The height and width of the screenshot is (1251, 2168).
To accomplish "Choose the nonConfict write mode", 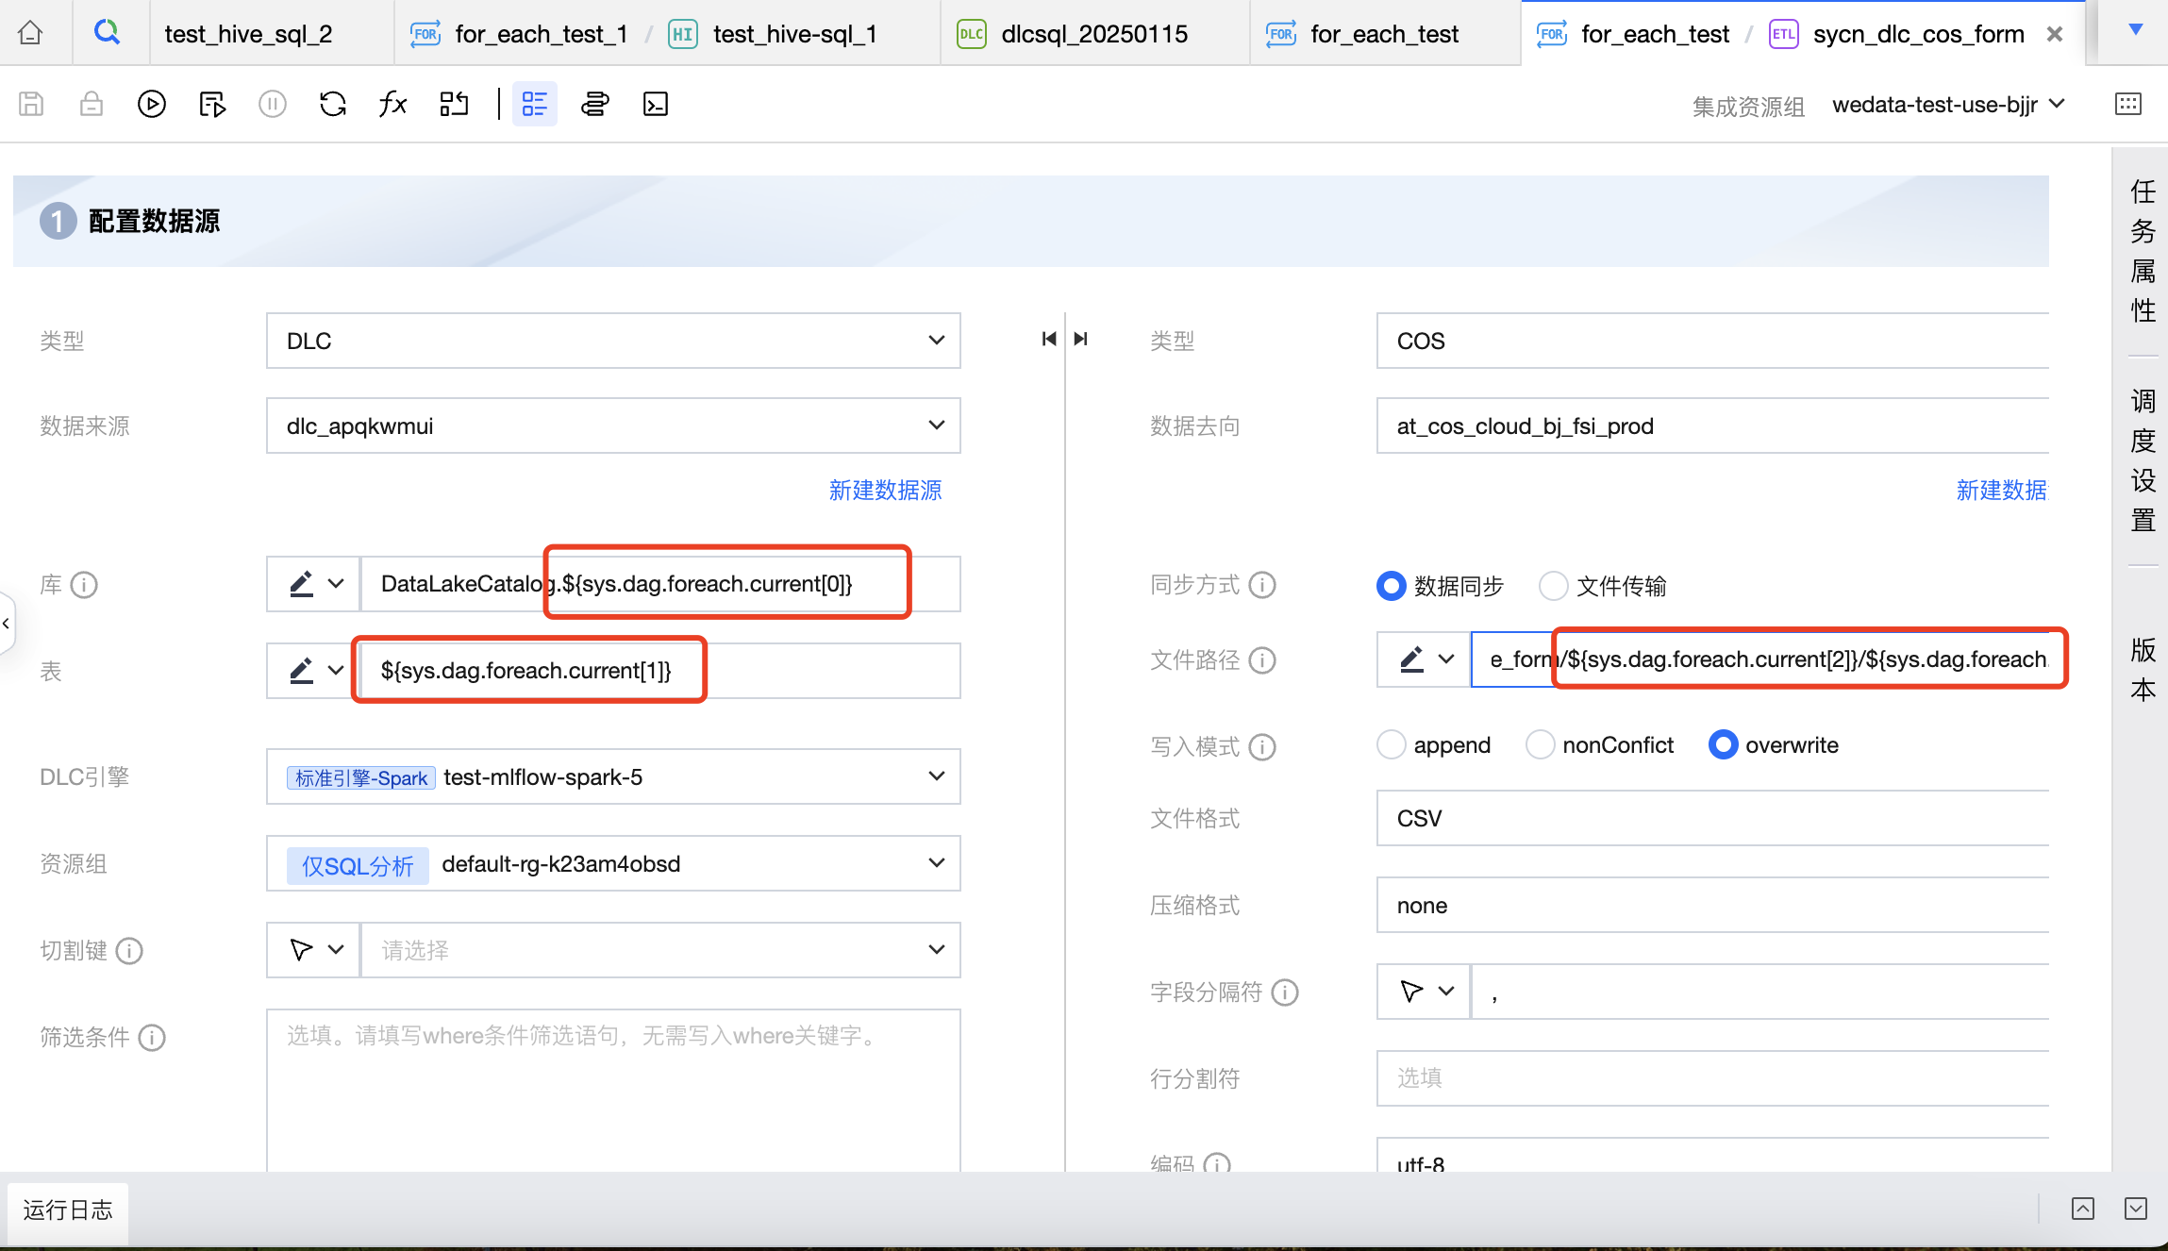I will coord(1540,745).
